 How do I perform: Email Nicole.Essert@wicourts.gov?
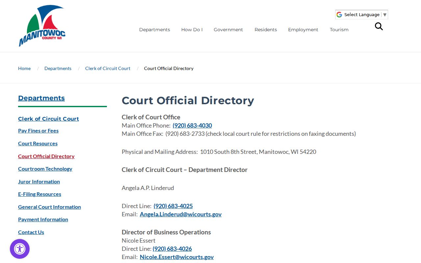click(177, 257)
